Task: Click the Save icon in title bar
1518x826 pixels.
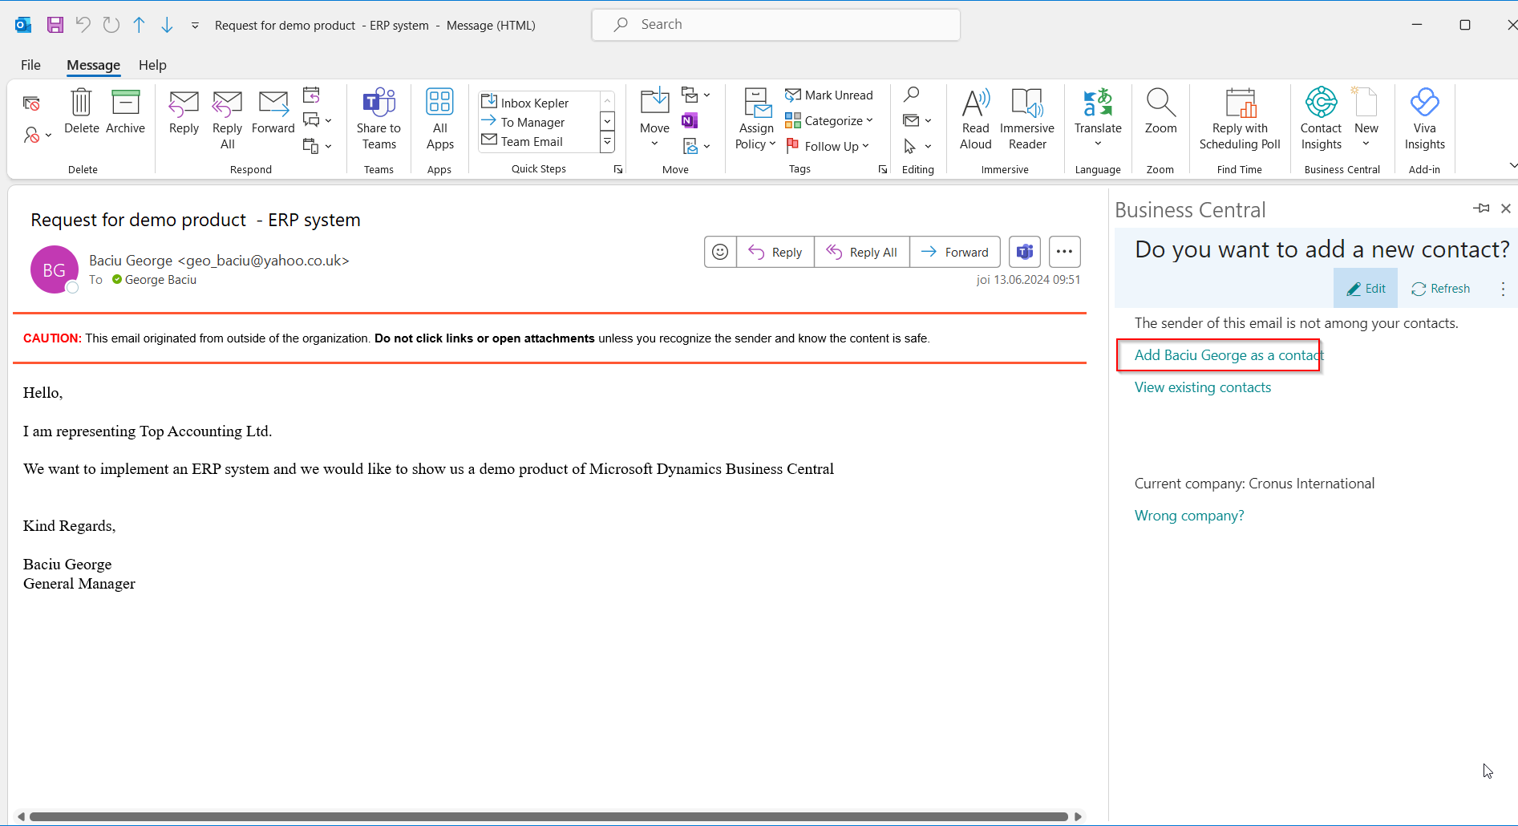Action: click(x=55, y=25)
